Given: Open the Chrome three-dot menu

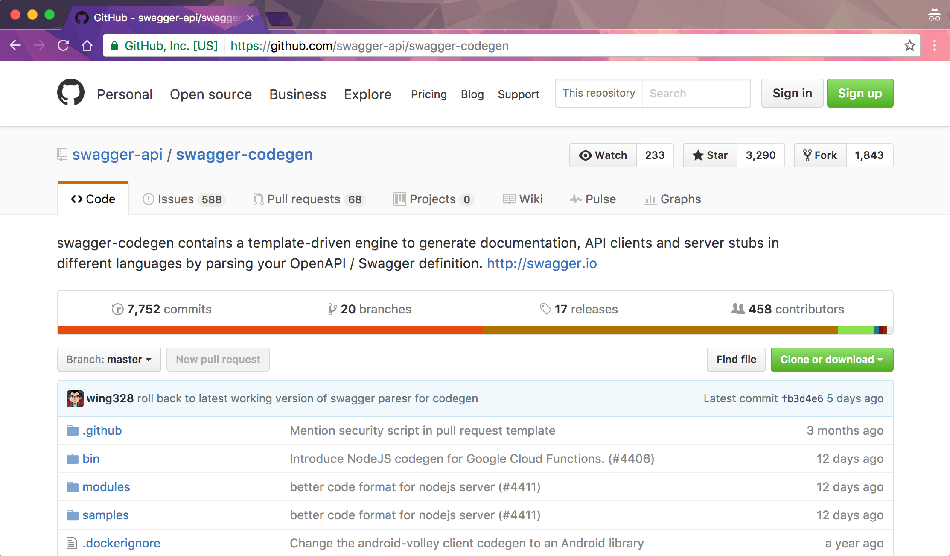Looking at the screenshot, I should click(935, 45).
